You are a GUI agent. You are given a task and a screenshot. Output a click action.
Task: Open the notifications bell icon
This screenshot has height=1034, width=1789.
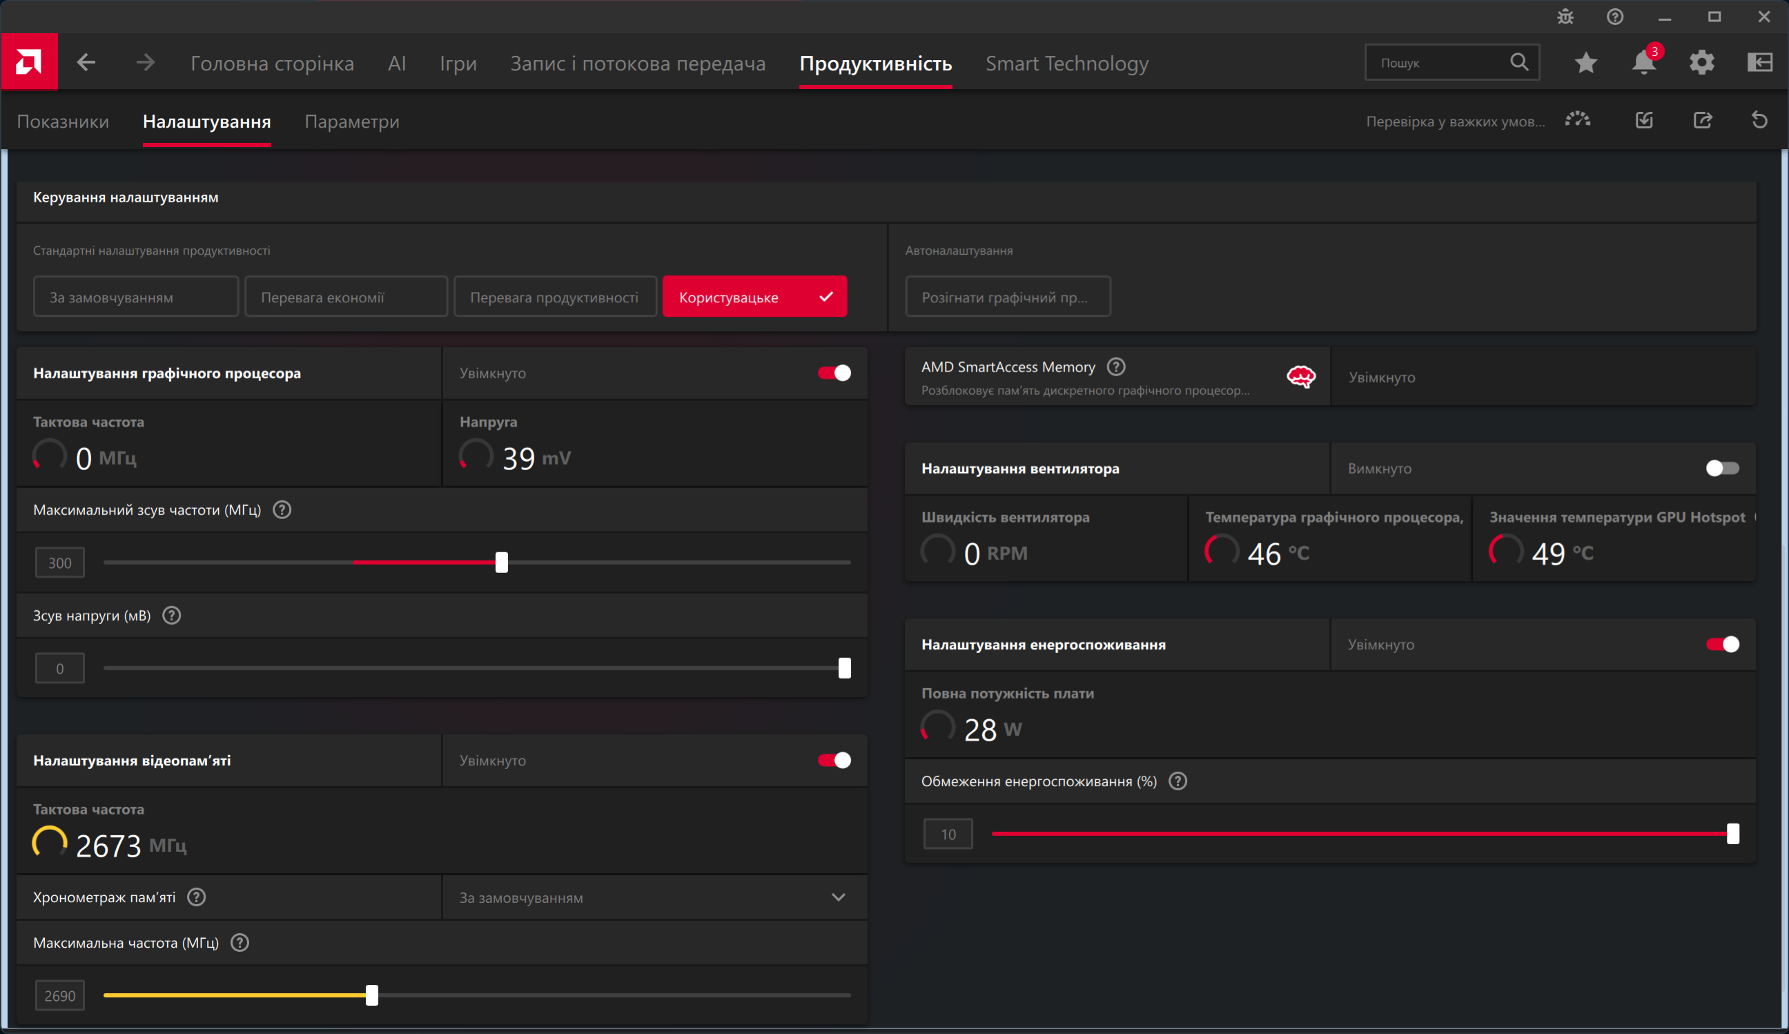coord(1643,63)
